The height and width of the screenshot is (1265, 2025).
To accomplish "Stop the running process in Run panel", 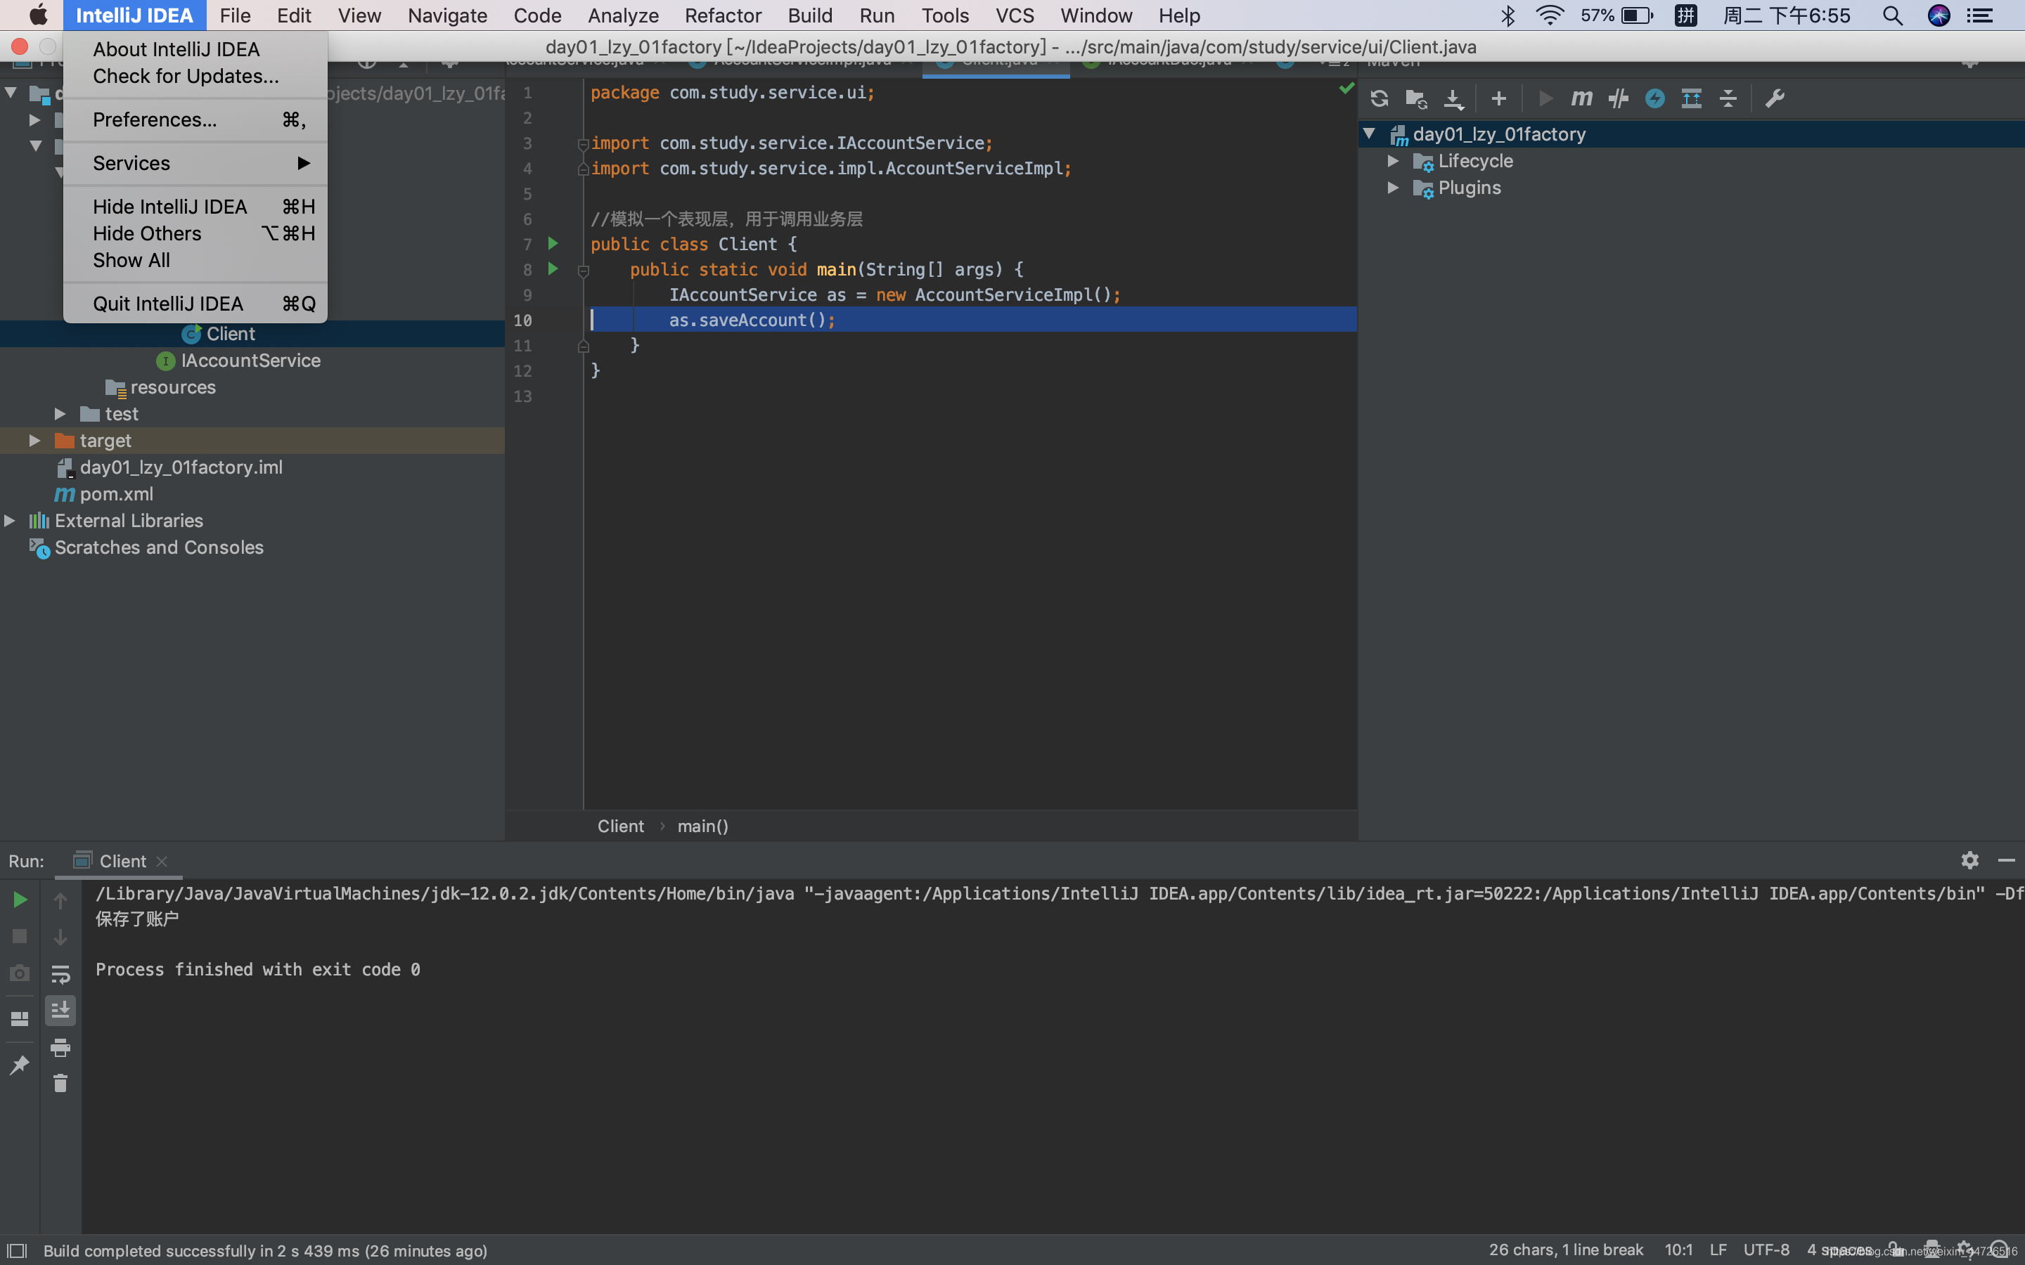I will 20,936.
